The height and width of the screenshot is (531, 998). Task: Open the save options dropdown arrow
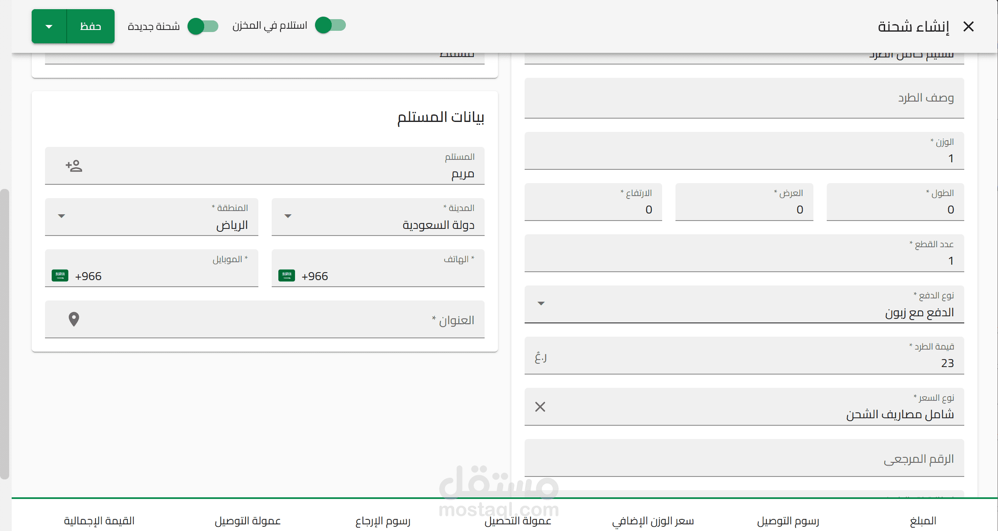pyautogui.click(x=49, y=26)
